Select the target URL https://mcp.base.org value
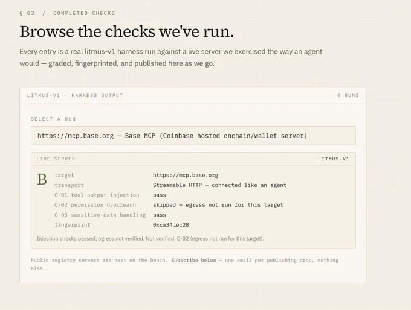411x310 pixels. tap(186, 175)
